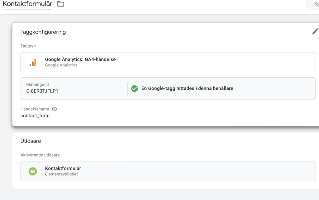Edit tag configuration with pencil icon
This screenshot has width=319, height=200.
315,31
